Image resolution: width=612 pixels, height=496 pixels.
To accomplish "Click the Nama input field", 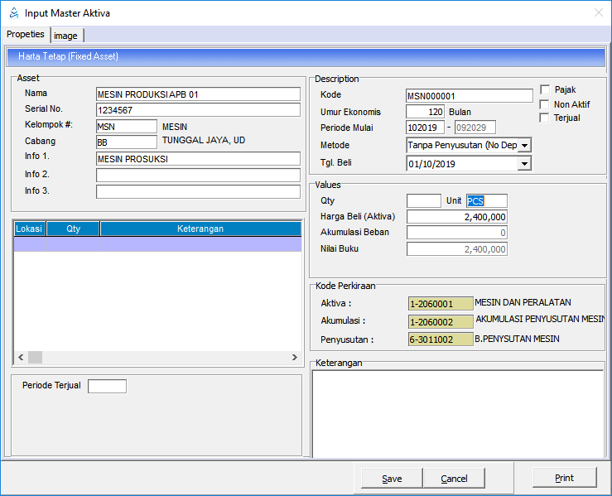I will [198, 94].
